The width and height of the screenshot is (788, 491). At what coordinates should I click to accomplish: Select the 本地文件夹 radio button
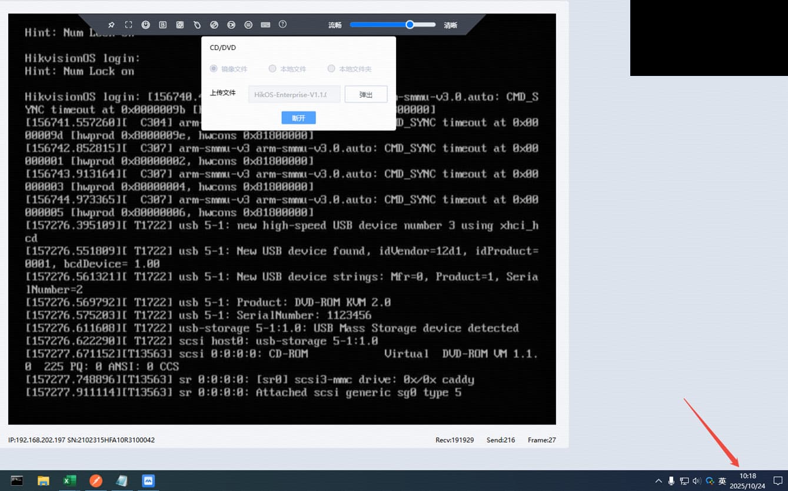(331, 69)
